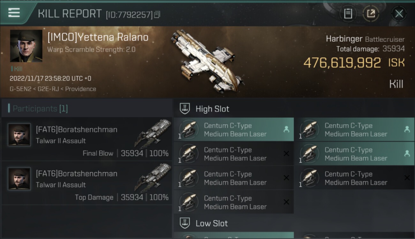Click the Low Slot section icon
Viewport: 415px width, 239px height.
[x=185, y=223]
